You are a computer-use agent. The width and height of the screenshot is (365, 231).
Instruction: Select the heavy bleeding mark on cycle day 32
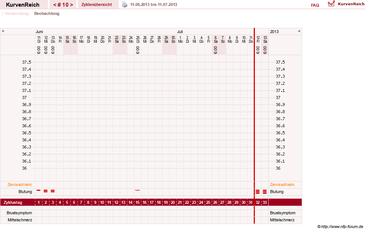click(x=258, y=192)
